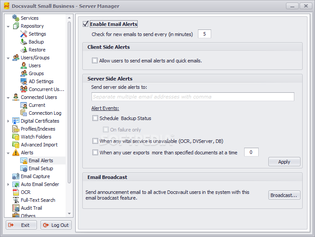Click the Full-Text Search icon
Screen dimensions: 315x237
point(16,200)
